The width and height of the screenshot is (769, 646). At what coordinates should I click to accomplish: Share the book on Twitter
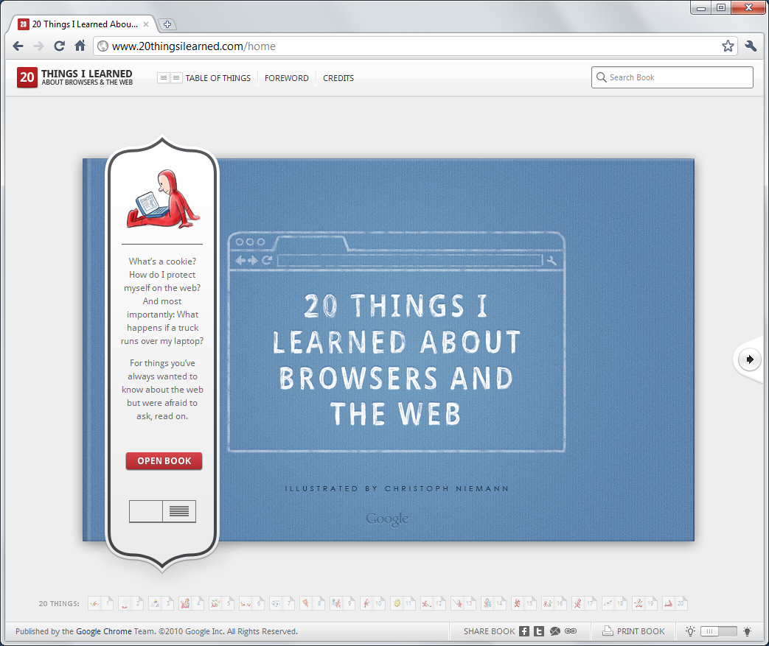[539, 631]
